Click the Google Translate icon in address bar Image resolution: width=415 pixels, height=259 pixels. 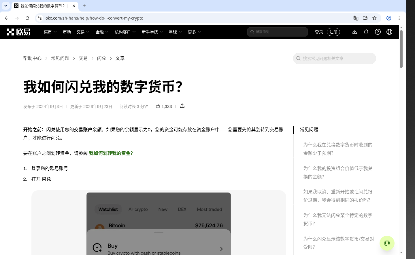tap(356, 18)
